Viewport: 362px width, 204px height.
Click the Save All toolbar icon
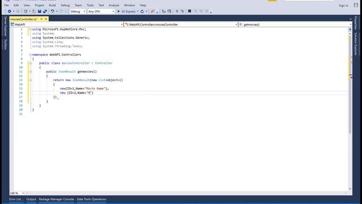click(45, 11)
